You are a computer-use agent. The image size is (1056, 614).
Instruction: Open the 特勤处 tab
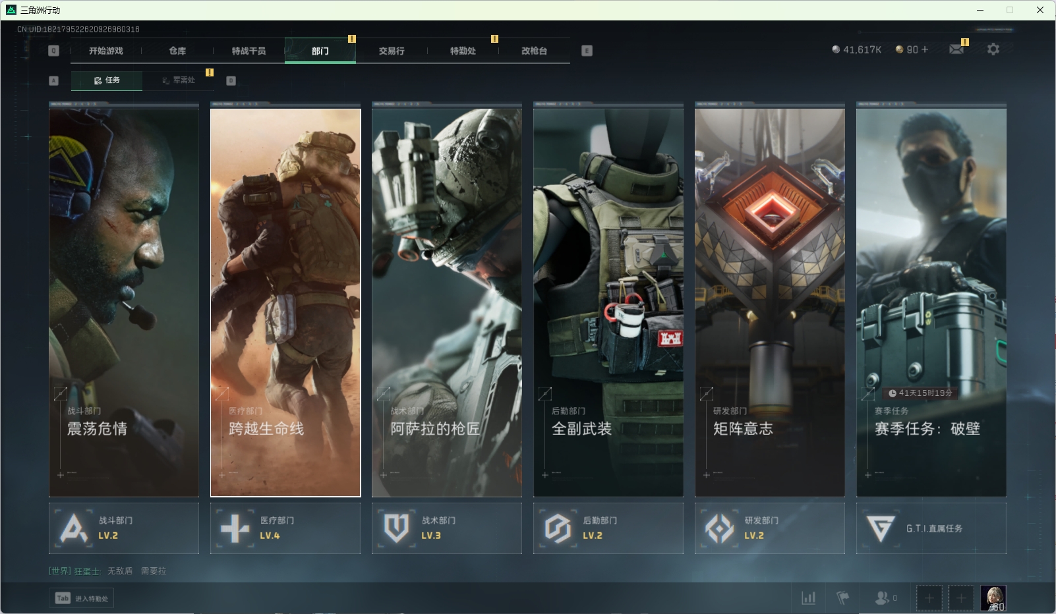(x=463, y=51)
